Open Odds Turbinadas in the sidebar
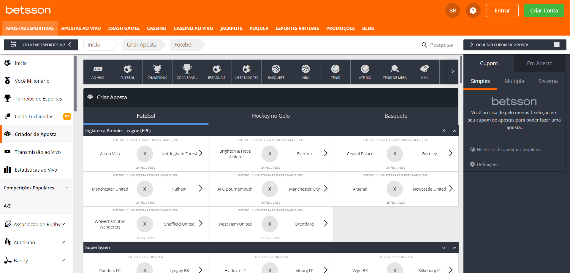 [36, 116]
